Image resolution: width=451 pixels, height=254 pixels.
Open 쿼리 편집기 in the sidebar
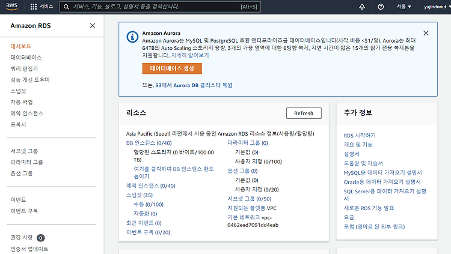pyautogui.click(x=24, y=68)
